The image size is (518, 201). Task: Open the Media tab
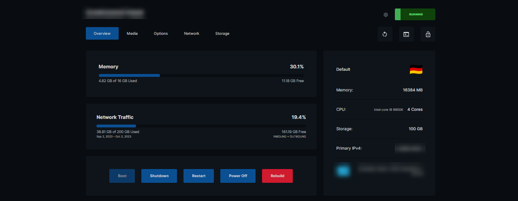[132, 34]
